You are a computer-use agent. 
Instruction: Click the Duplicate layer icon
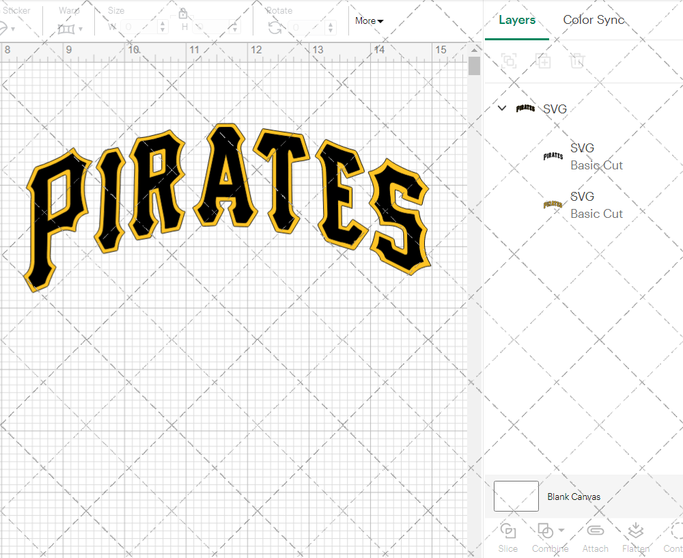click(x=543, y=61)
